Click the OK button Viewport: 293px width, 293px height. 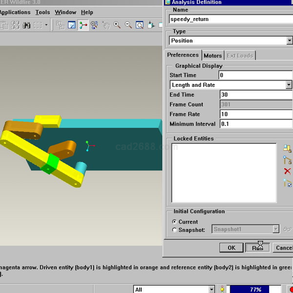231,248
